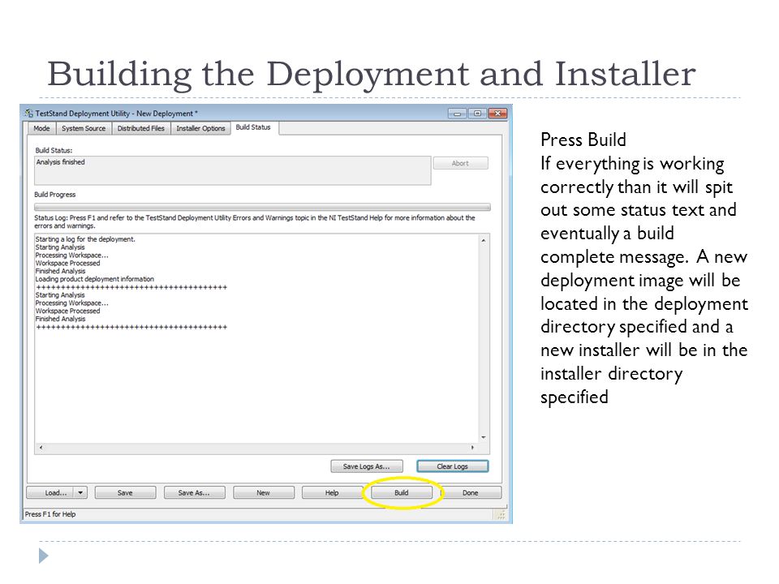Click the Build Progress bar
779x584 pixels.
click(262, 207)
